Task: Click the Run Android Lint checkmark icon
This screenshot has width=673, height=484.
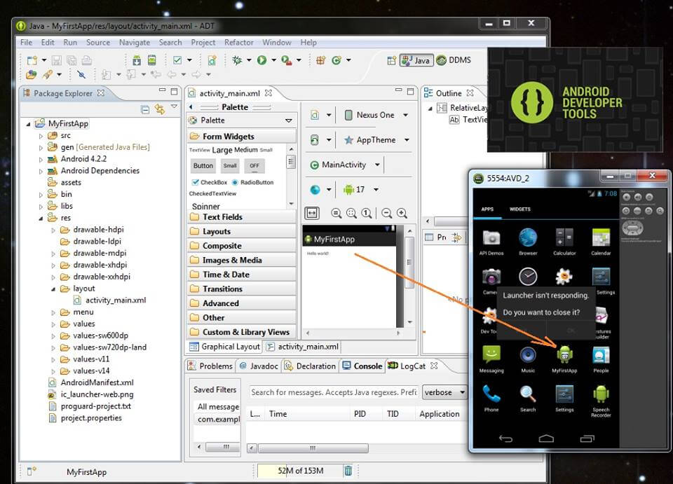Action: [x=177, y=60]
